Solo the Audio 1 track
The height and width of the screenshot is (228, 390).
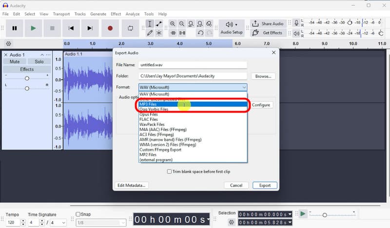click(39, 61)
